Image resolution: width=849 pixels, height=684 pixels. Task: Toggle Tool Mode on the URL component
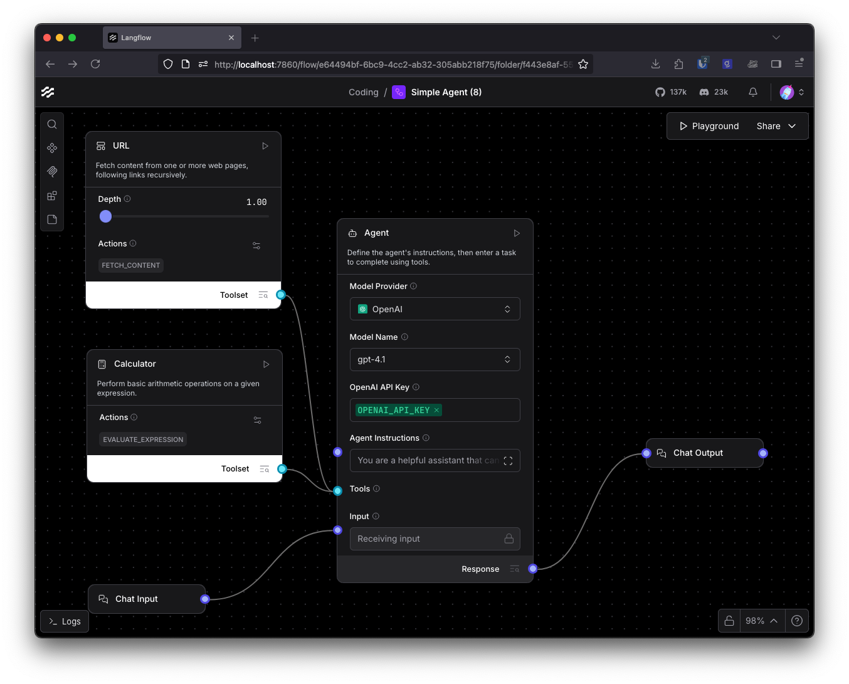[x=256, y=245]
